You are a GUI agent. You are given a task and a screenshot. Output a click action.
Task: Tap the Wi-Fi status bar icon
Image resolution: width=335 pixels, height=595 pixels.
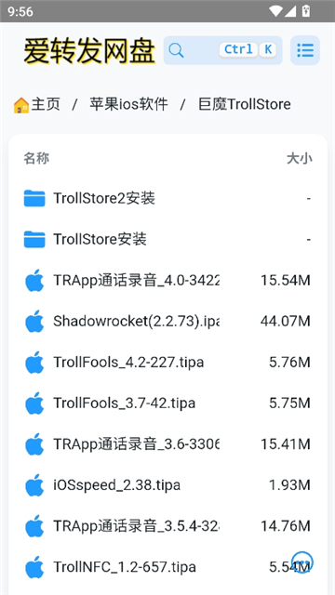[x=275, y=11]
